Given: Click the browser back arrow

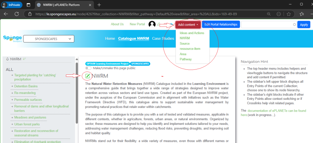Looking at the screenshot, I should point(6,14).
